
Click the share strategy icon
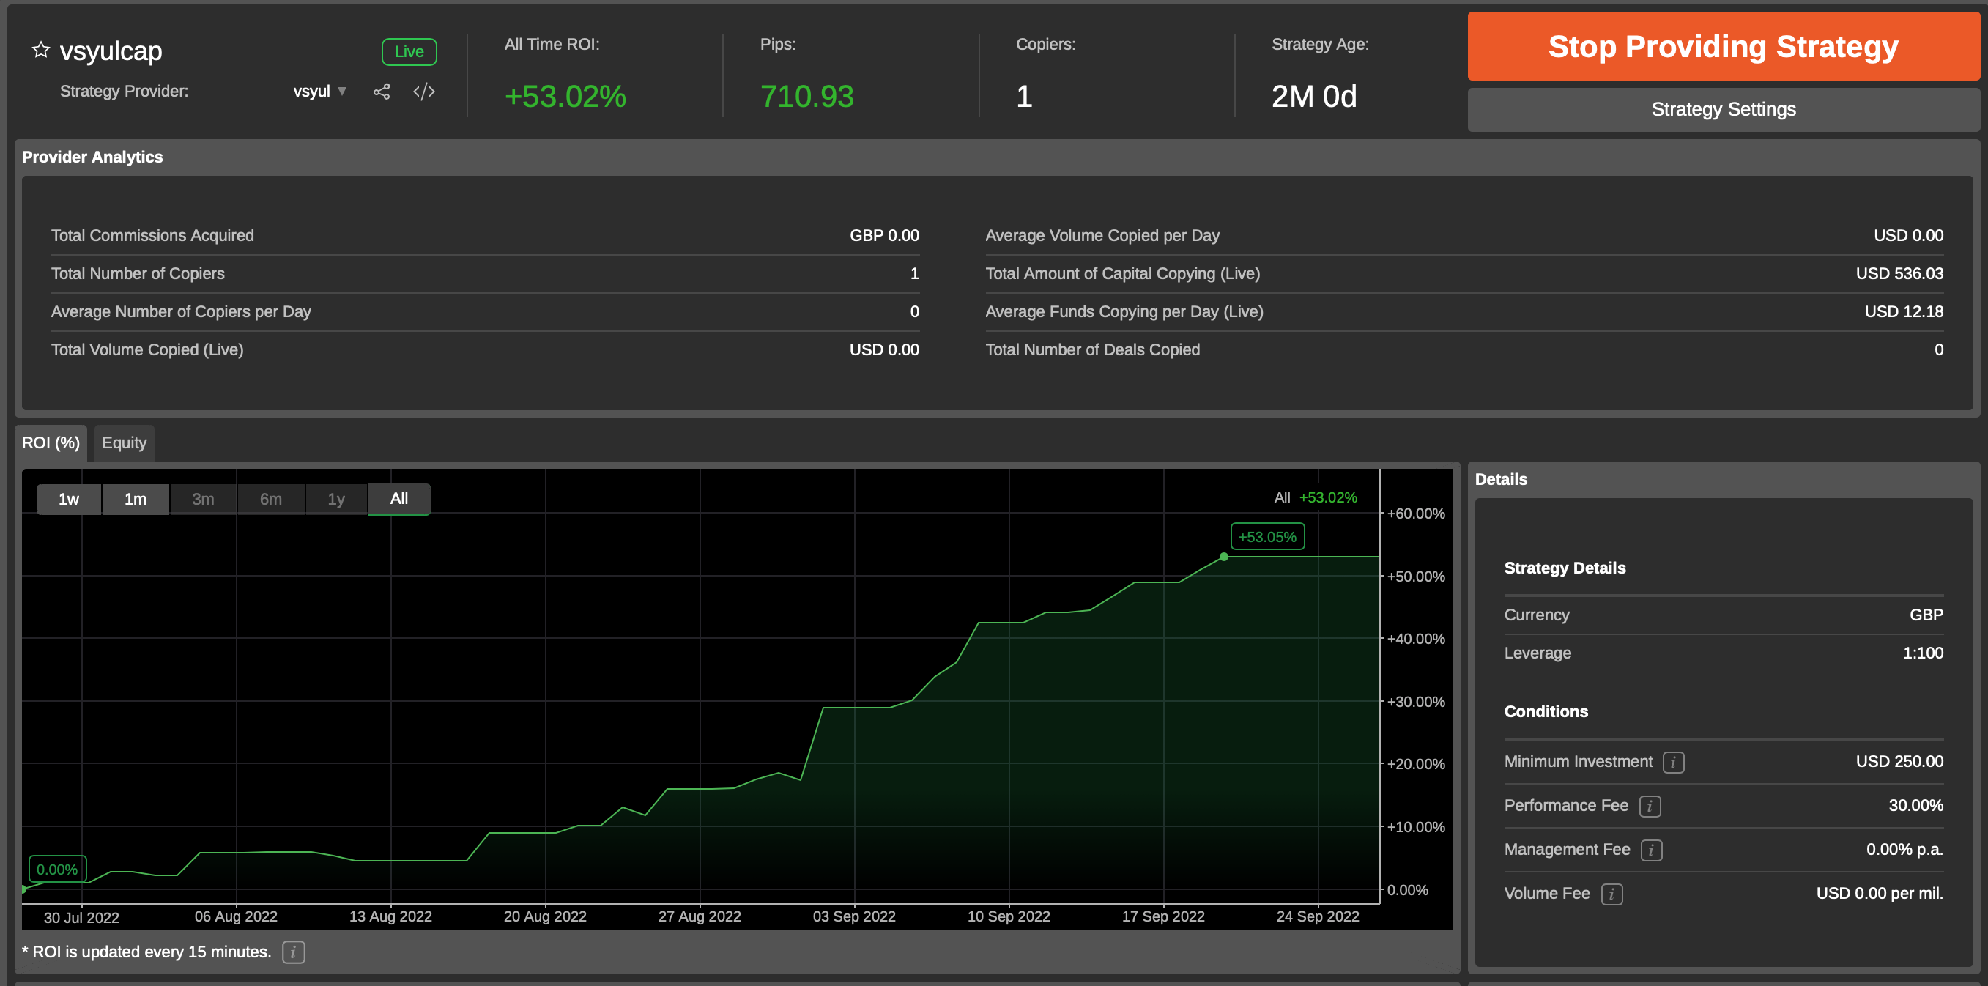(x=381, y=92)
